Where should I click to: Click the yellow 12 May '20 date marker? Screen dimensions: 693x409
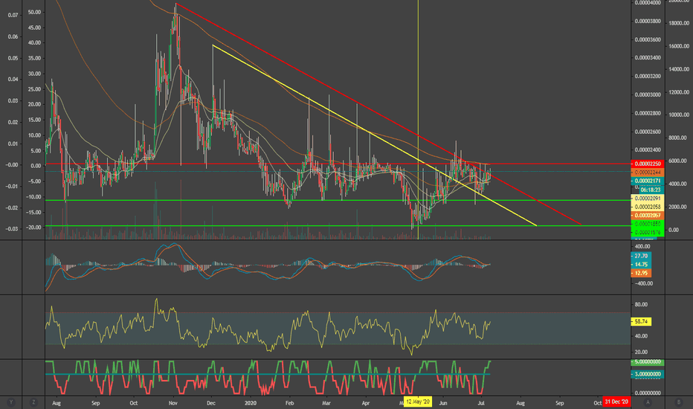coord(418,402)
